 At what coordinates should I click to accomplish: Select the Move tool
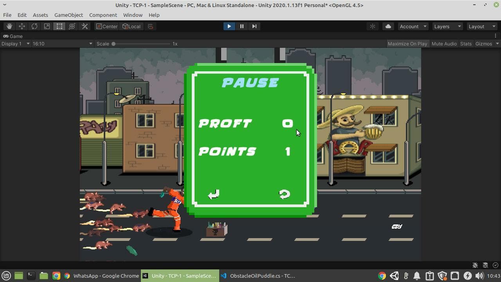22,26
